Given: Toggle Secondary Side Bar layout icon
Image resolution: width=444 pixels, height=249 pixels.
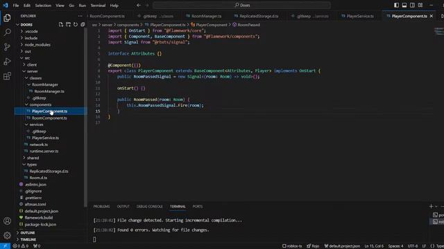Looking at the screenshot, I should 412,5.
